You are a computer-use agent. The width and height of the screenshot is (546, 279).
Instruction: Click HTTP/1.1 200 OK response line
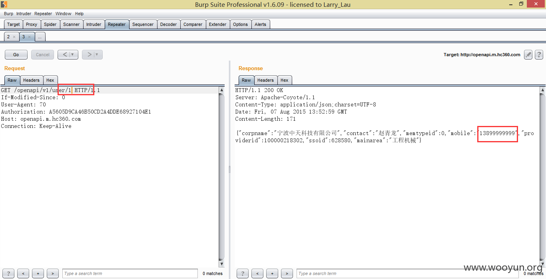tap(259, 90)
